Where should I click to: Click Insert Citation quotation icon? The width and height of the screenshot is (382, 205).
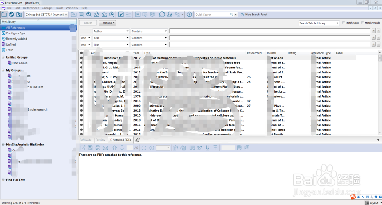tap(138, 15)
